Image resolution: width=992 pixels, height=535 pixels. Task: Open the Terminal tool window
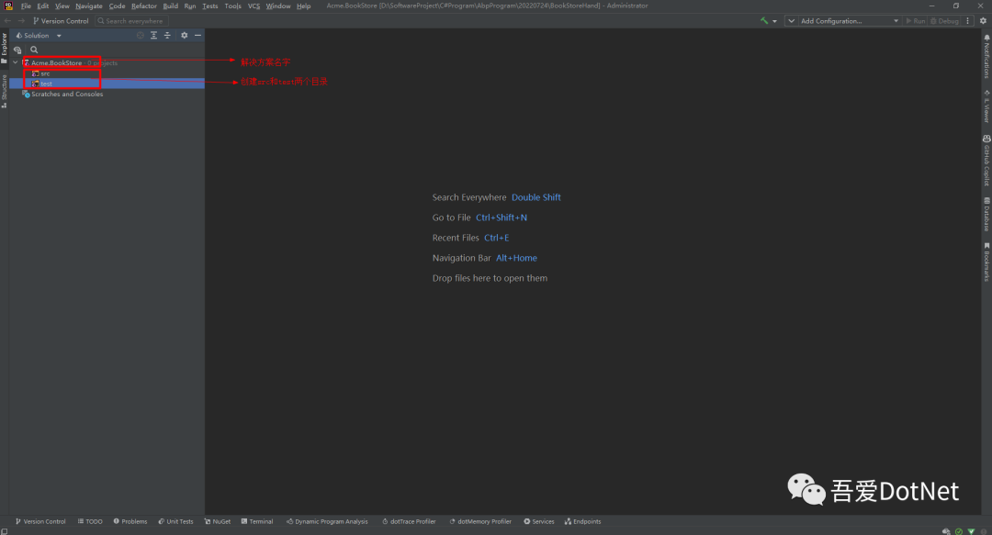pos(257,522)
